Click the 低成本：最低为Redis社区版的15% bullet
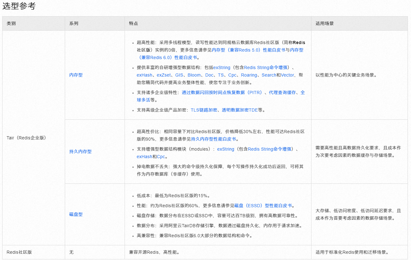This screenshot has width=411, height=260. coord(173,196)
